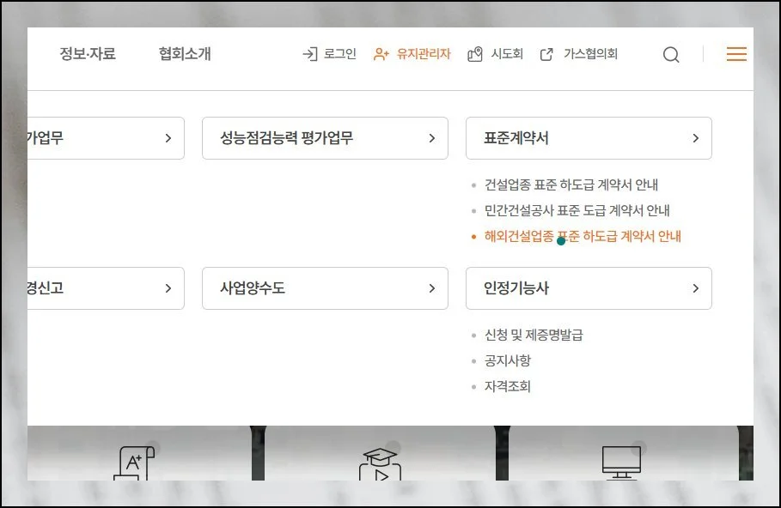This screenshot has width=781, height=508.
Task: Click 민간건설공사 표준 도급 계약서 안내
Action: 577,209
